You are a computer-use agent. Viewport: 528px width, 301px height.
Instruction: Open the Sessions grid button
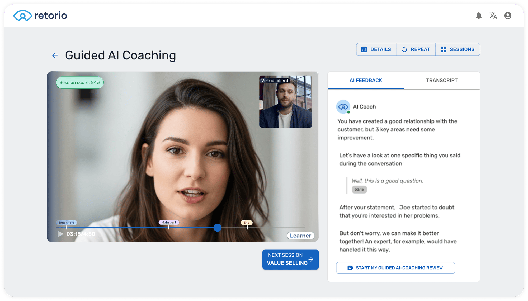click(458, 49)
